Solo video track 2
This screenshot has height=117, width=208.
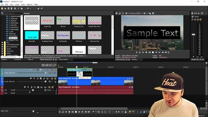tap(55, 79)
